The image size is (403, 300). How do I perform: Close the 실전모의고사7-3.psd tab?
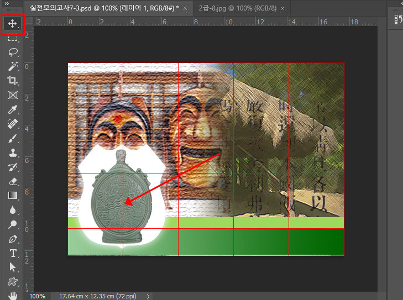click(x=184, y=8)
